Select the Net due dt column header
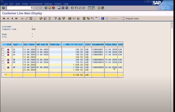The height and width of the screenshot is (112, 175). pos(42,45)
